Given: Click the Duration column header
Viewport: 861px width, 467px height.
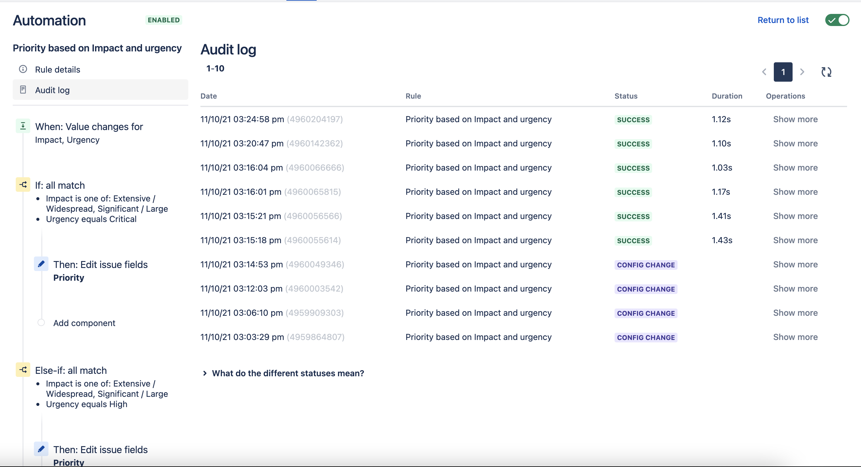Looking at the screenshot, I should 727,96.
